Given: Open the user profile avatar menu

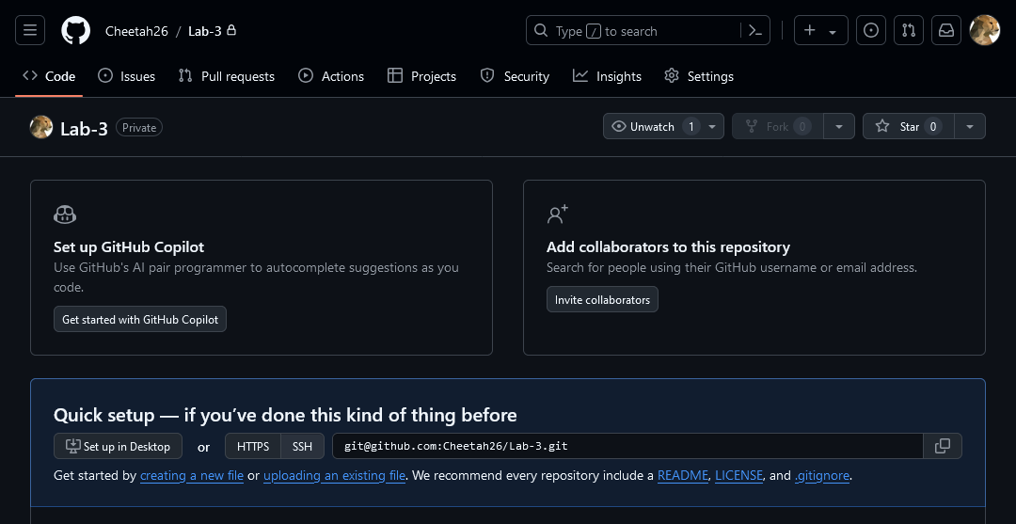Looking at the screenshot, I should 984,30.
